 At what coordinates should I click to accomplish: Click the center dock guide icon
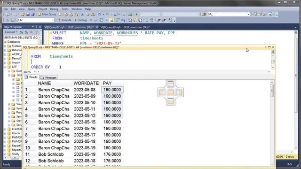170,92
